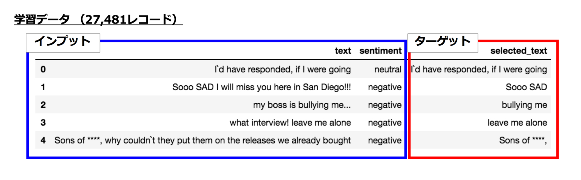The height and width of the screenshot is (180, 581).
Task: Click the selected_text column header
Action: point(519,51)
